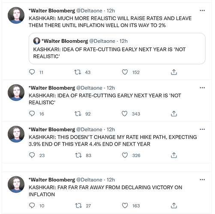215x214 pixels.
Task: Reply to the tweet with 11 comments
Action: (32, 72)
